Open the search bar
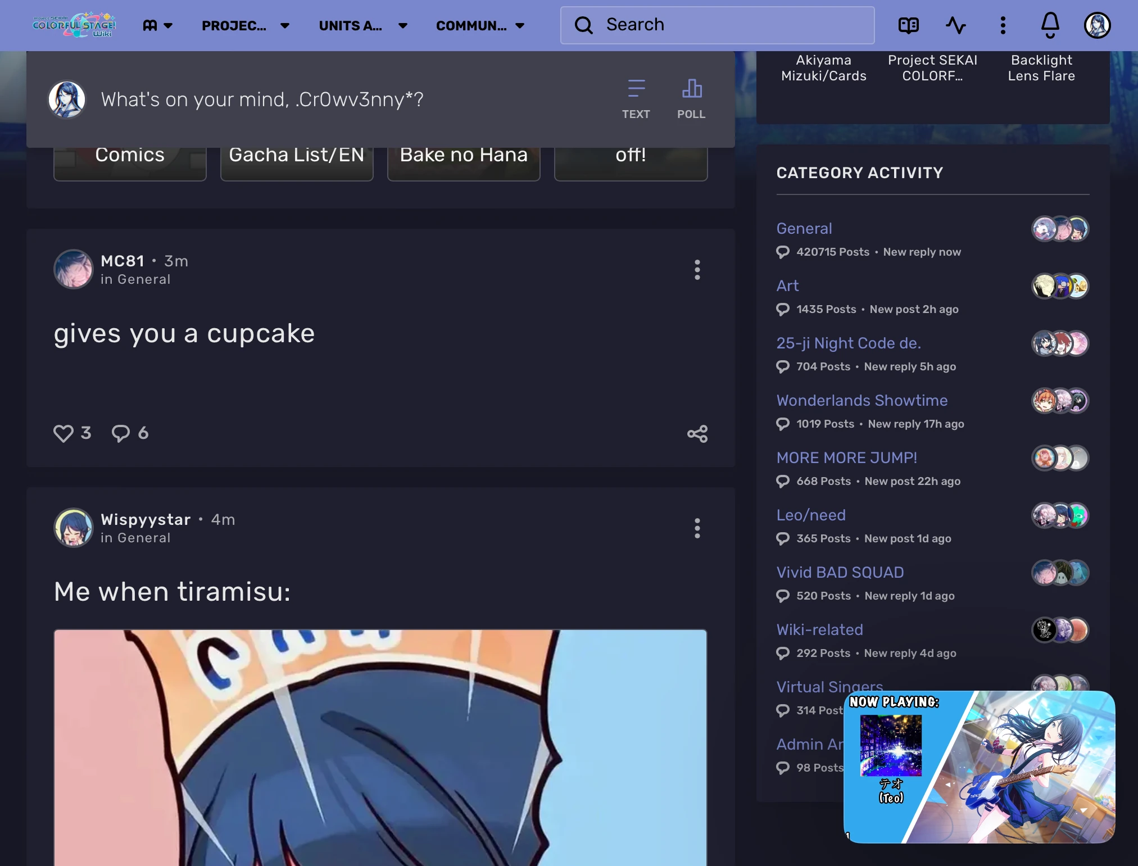 click(716, 25)
